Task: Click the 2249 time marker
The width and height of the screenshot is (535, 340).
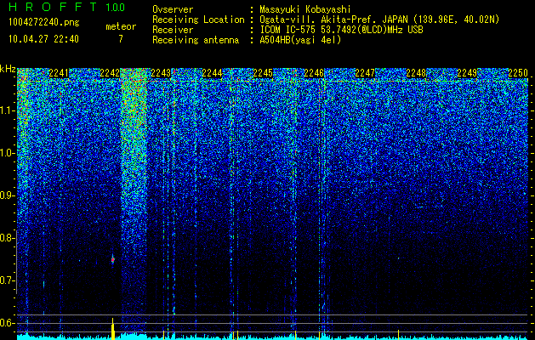Action: (x=467, y=73)
